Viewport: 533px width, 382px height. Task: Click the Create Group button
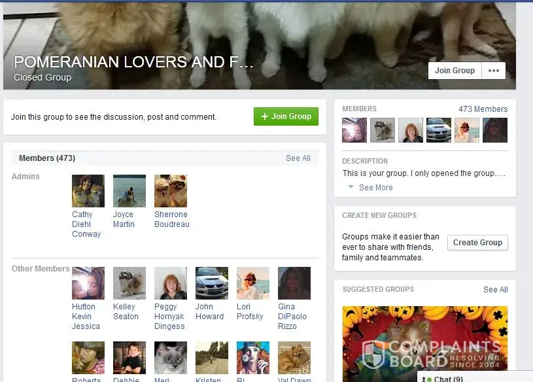(x=477, y=243)
